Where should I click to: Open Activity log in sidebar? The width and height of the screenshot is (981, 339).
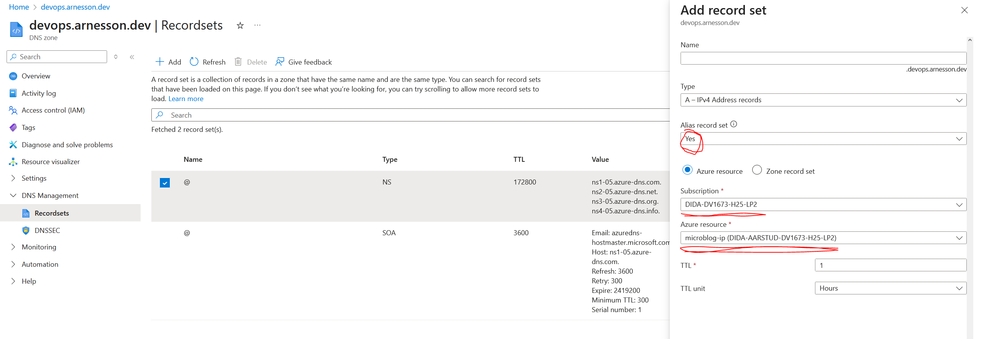pos(39,93)
